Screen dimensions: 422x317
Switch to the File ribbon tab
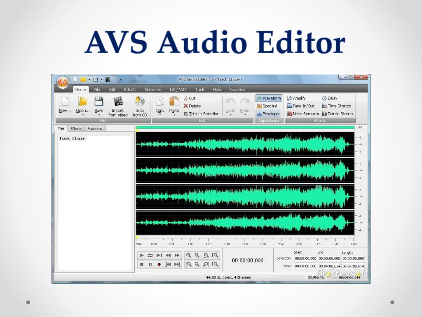coord(97,90)
